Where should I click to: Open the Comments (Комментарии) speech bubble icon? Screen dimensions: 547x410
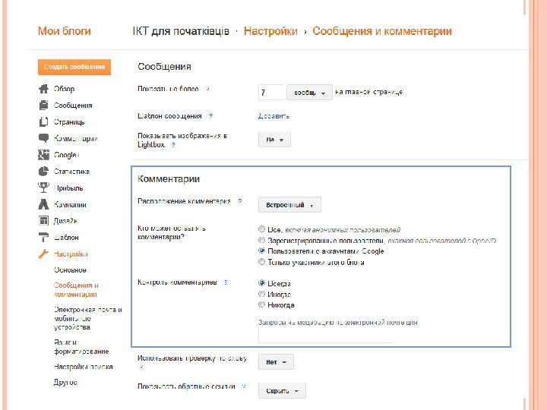(x=43, y=138)
